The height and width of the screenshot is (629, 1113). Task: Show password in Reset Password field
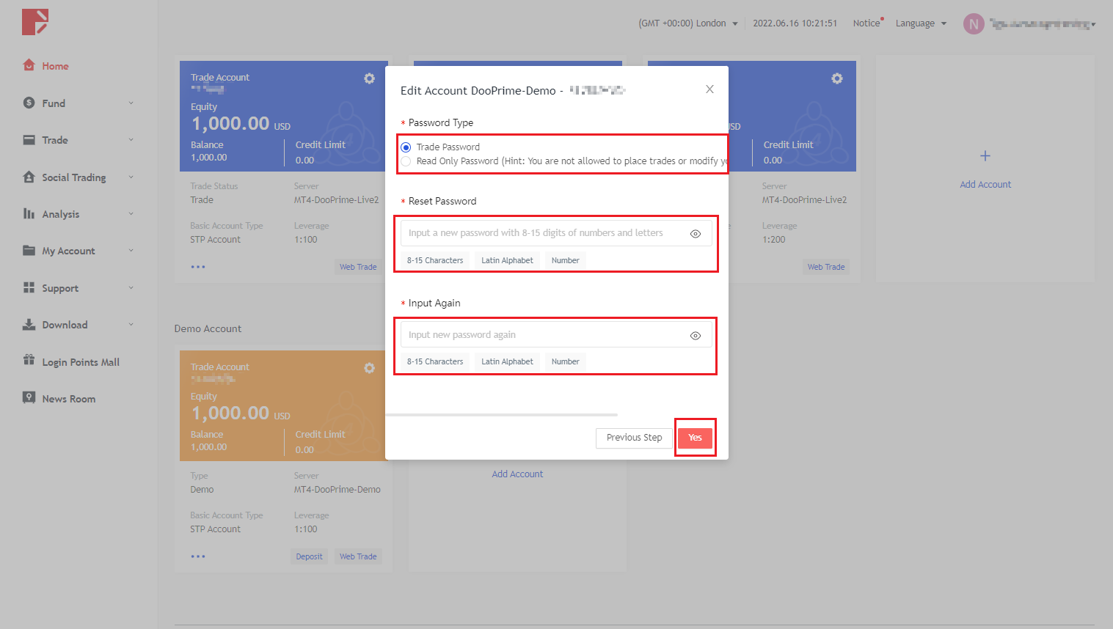(695, 234)
